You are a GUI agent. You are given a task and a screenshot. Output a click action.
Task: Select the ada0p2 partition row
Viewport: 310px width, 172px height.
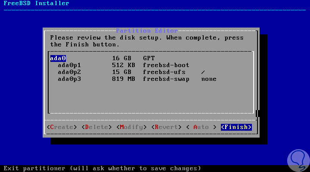pos(151,72)
